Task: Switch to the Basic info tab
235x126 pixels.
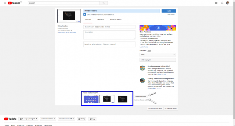Action: pyautogui.click(x=88, y=19)
